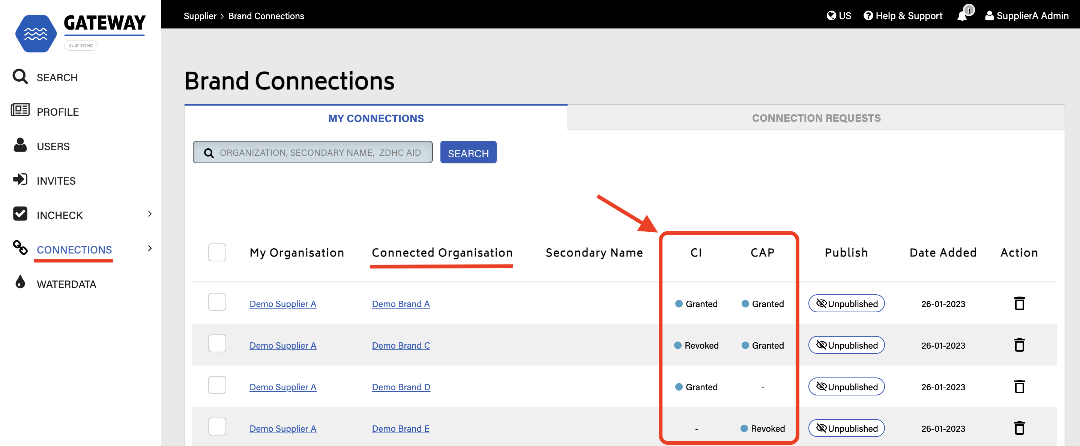Select the My Connections tab
Image resolution: width=1080 pixels, height=446 pixels.
[x=376, y=118]
